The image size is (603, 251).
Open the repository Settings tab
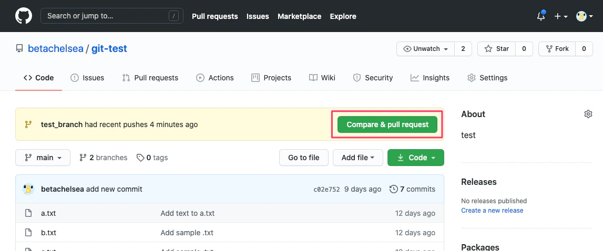[x=487, y=78]
